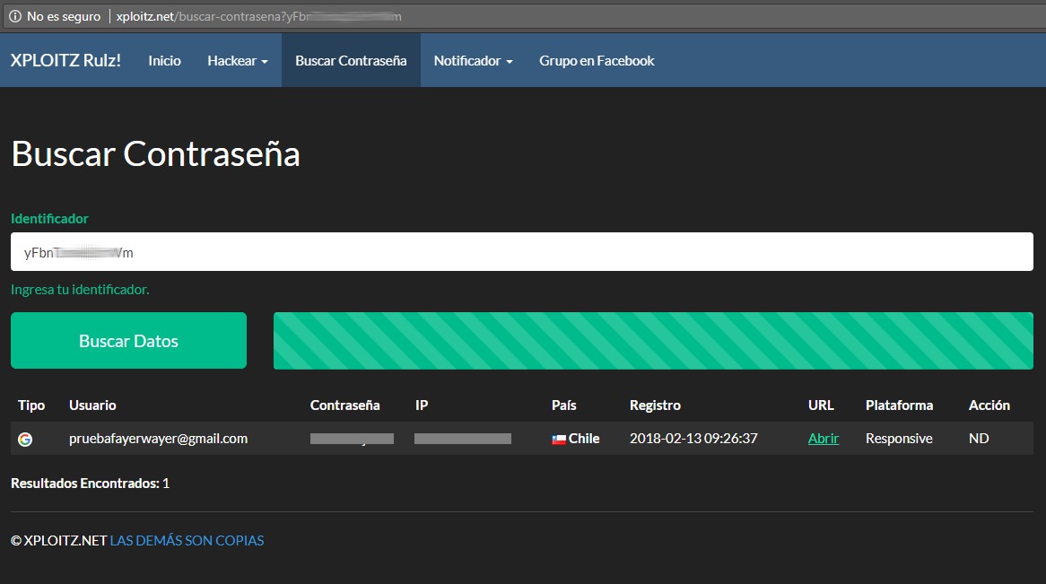
Task: Click the Identificador input field
Action: coord(522,251)
